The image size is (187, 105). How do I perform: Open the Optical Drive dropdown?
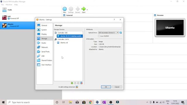[x=108, y=33]
